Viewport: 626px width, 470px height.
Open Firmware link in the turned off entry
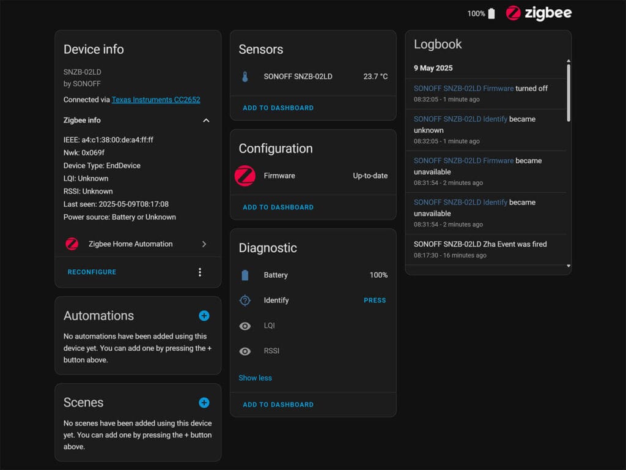(x=463, y=88)
